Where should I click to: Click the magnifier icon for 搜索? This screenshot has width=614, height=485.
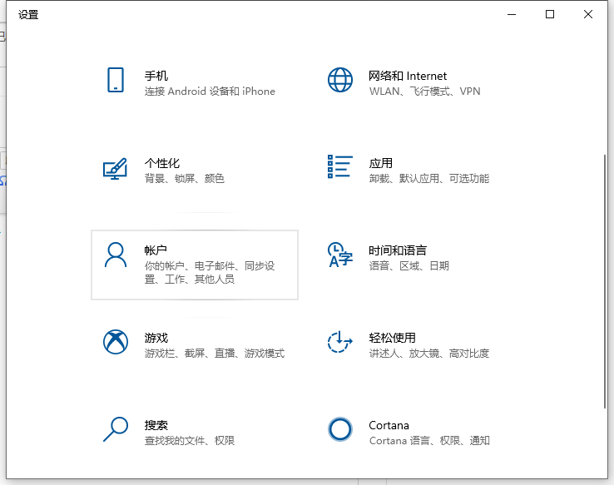pos(115,429)
